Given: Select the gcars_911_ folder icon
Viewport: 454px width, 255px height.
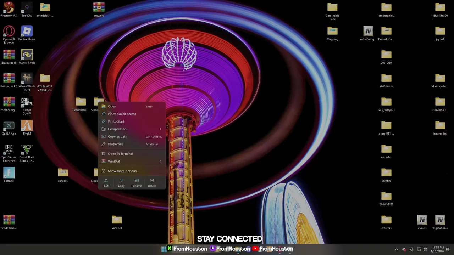Looking at the screenshot, I should (386, 128).
